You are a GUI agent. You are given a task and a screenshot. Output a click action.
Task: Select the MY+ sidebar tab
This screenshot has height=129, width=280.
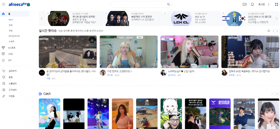(x=11, y=20)
